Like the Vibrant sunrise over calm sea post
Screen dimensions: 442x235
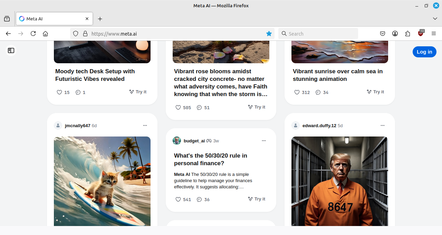pos(297,92)
